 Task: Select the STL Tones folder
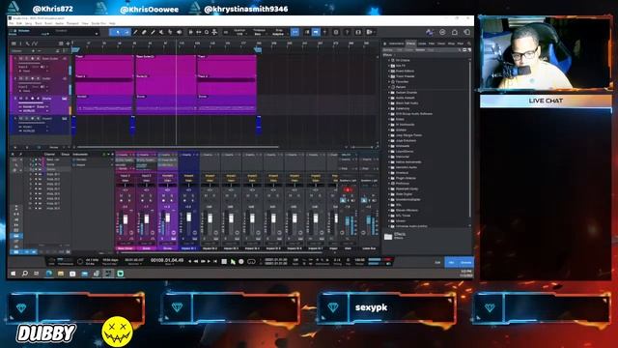[404, 216]
